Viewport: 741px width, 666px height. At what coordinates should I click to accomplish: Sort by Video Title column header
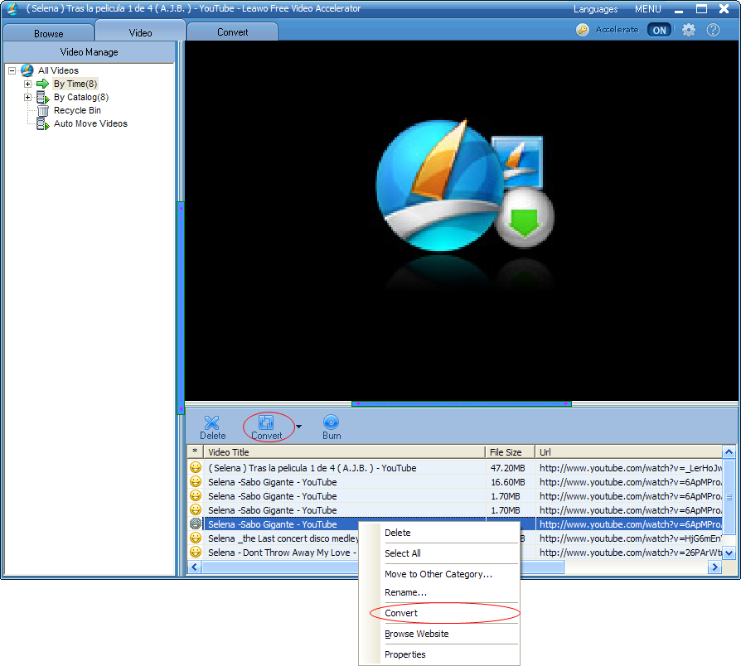(x=344, y=452)
